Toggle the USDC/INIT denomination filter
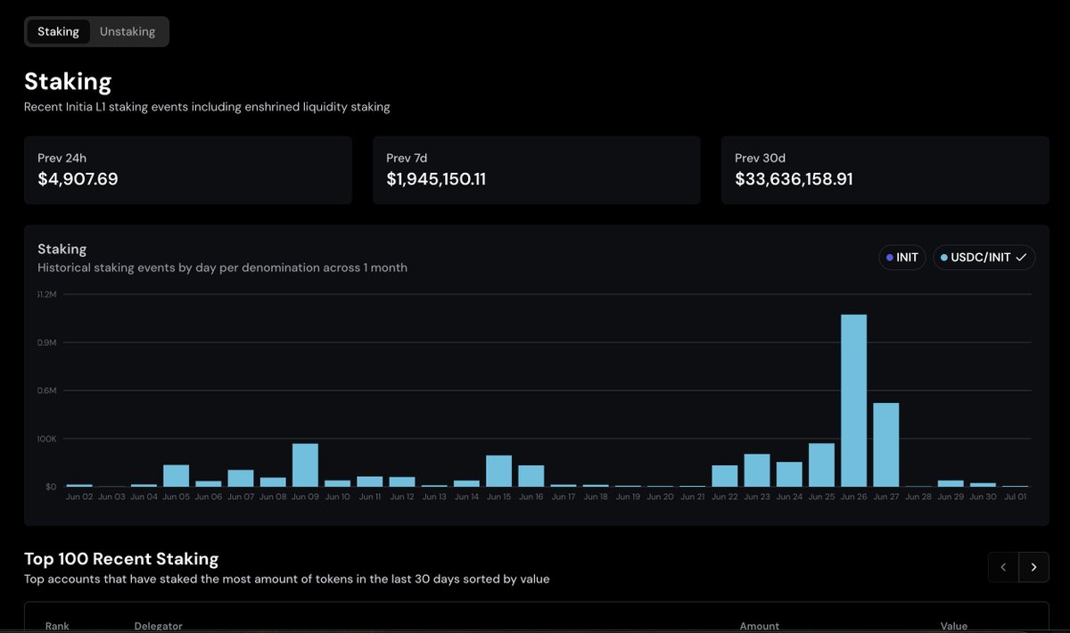This screenshot has width=1070, height=633. click(x=984, y=258)
